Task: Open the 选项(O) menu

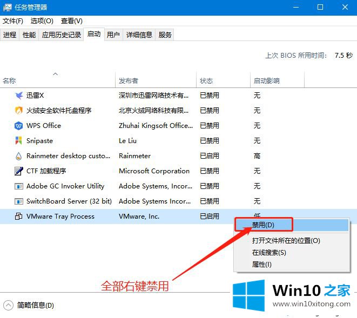Action: tap(42, 21)
